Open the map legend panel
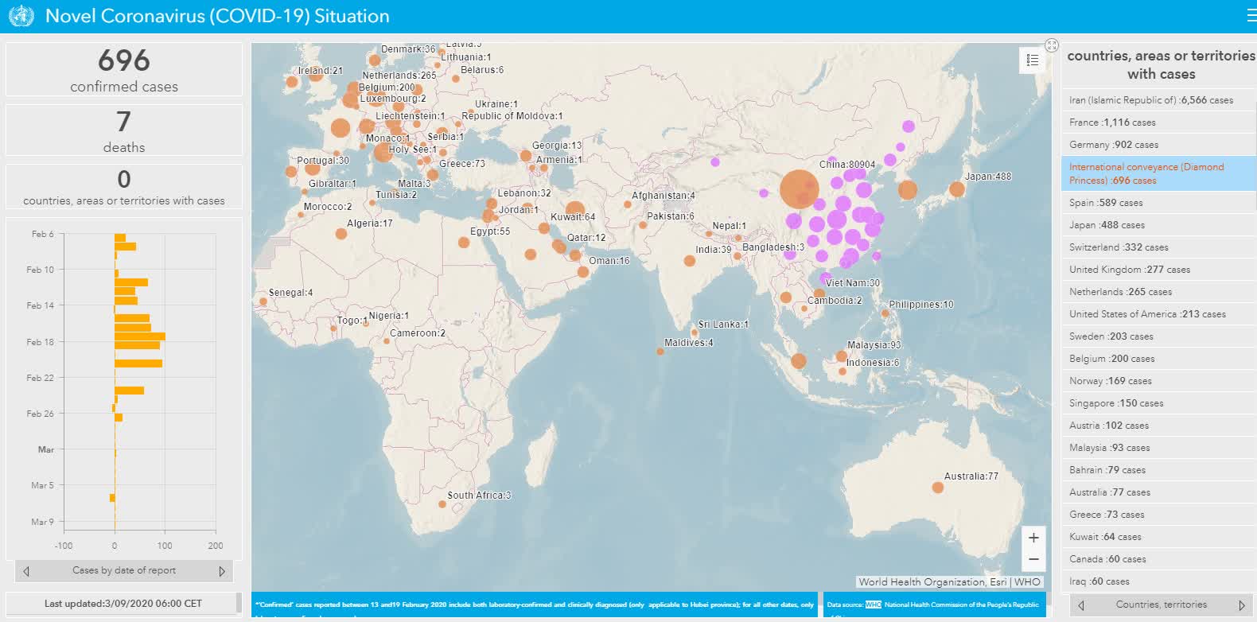The height and width of the screenshot is (622, 1257). point(1032,60)
